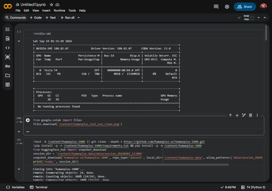View RAM and Disk usage indicator
The height and width of the screenshot is (191, 272).
[x=249, y=18]
